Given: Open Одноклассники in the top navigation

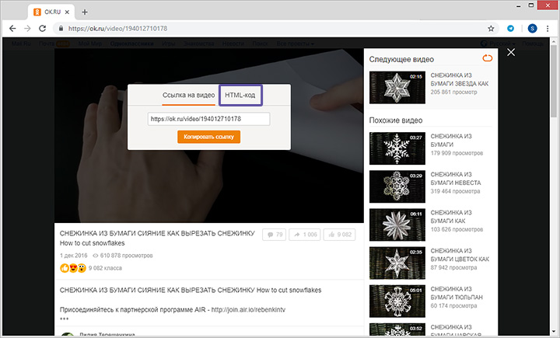Looking at the screenshot, I should click(131, 44).
